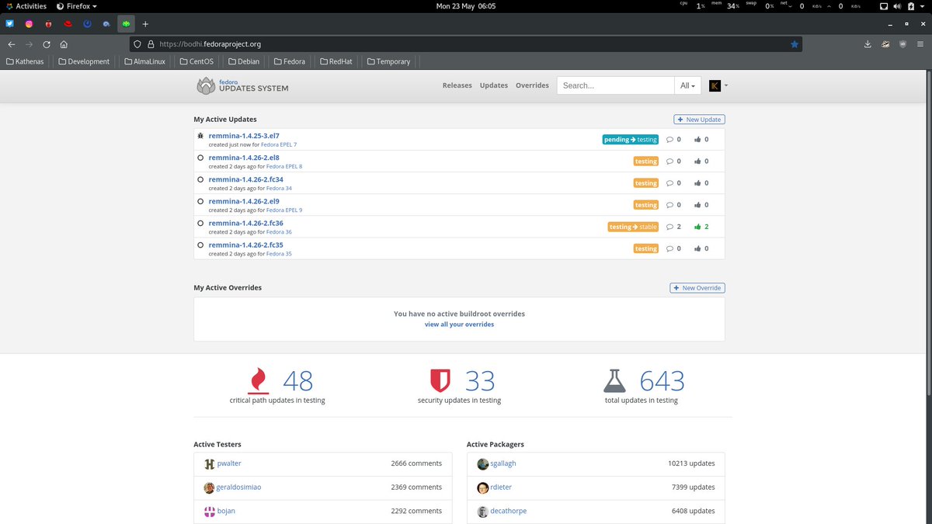
Task: Reload the current page
Action: (47, 44)
